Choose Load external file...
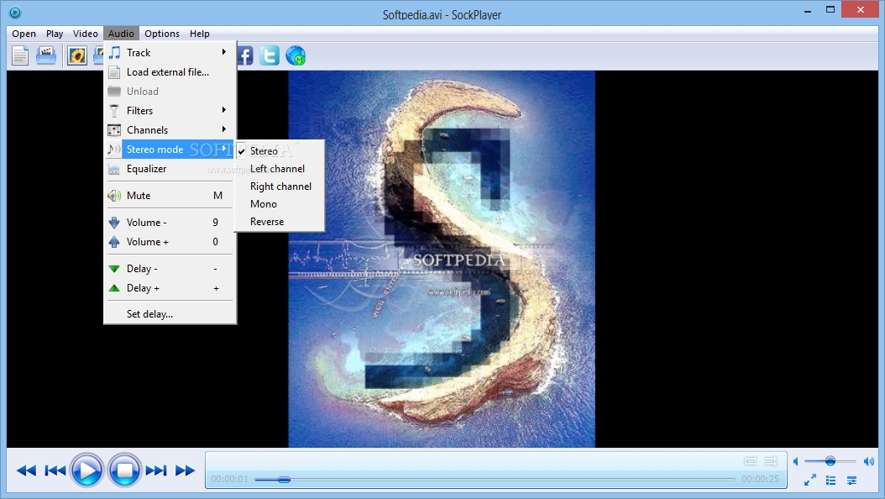 pyautogui.click(x=170, y=71)
